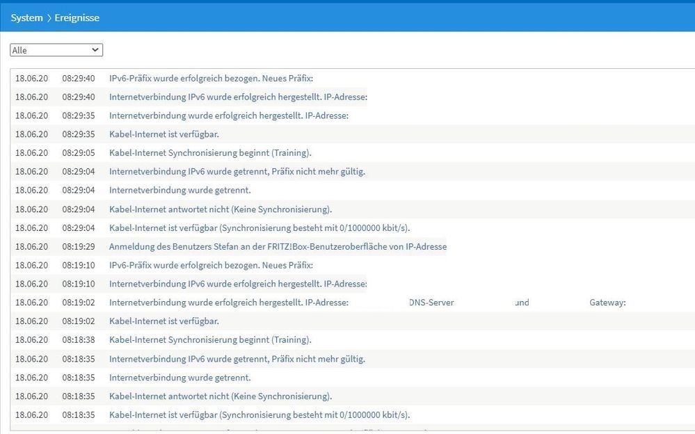Select the 08:19:10 IPv6-Präfix wurde erfolgreich bezogen message
The image size is (695, 434).
[x=211, y=265]
